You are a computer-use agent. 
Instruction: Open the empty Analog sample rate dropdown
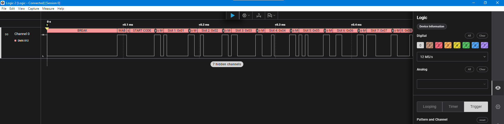pyautogui.click(x=452, y=84)
